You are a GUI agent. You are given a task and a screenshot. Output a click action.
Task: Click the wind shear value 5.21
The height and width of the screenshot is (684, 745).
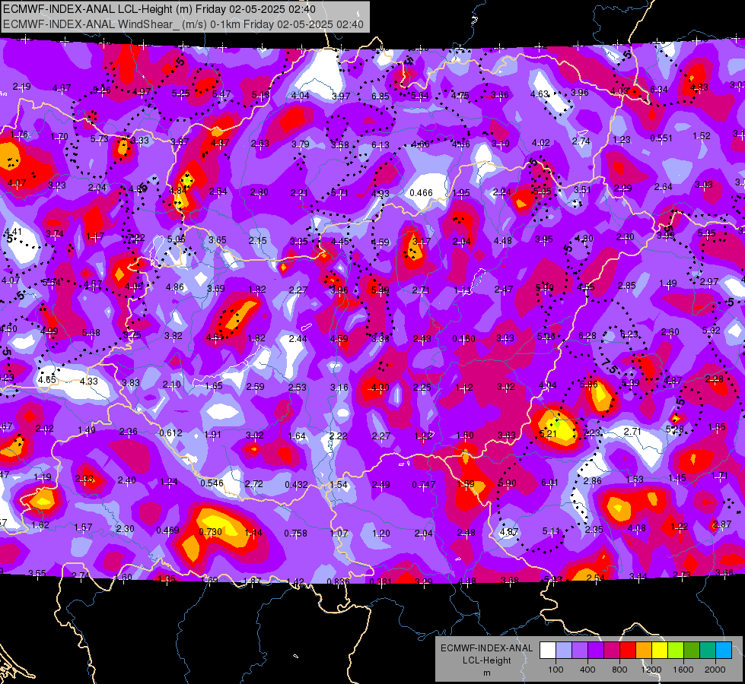click(x=547, y=433)
